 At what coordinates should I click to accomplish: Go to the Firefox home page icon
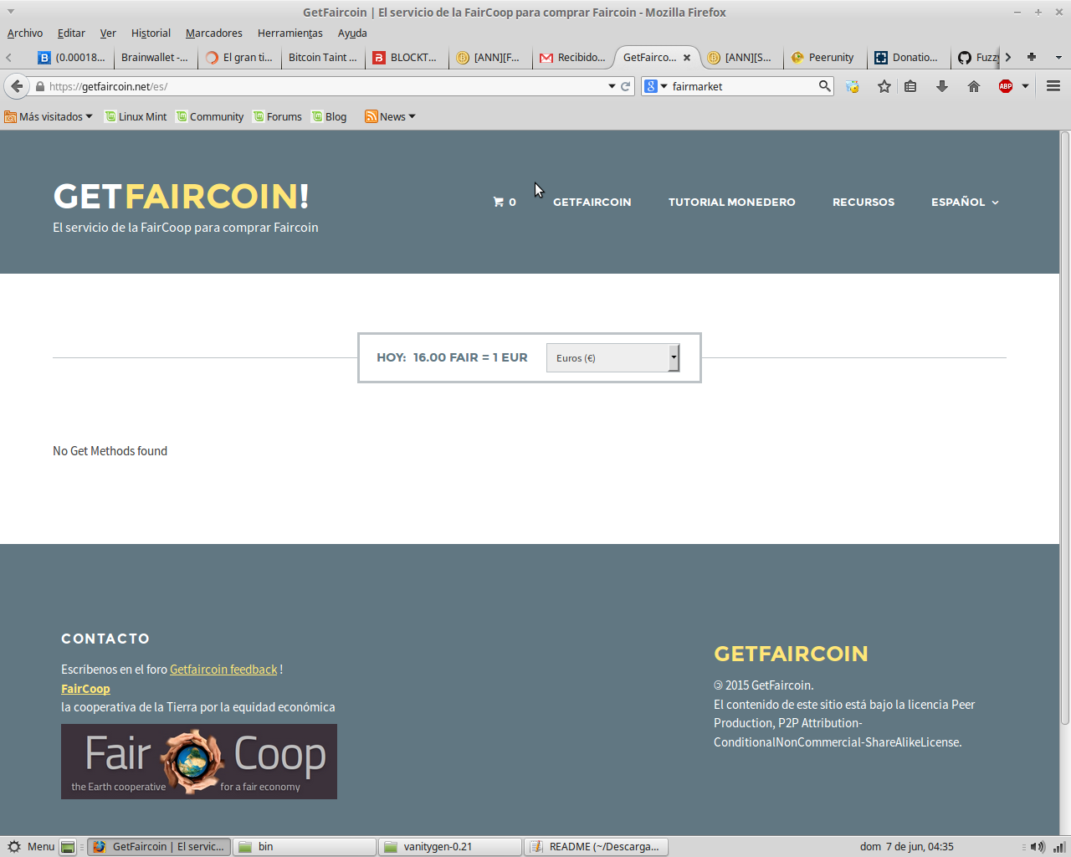[x=974, y=86]
